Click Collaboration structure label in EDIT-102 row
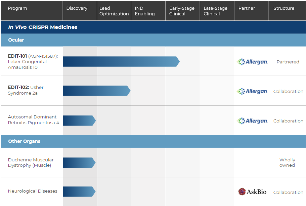Image resolution: width=306 pixels, height=206 pixels. coord(288,91)
